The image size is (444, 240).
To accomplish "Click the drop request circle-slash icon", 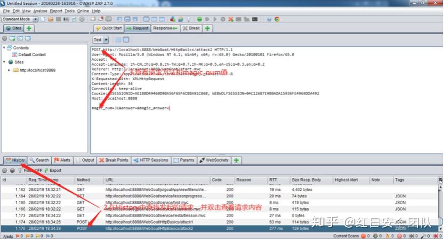I will coord(223,19).
